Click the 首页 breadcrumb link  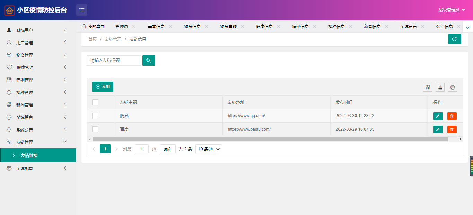click(93, 39)
